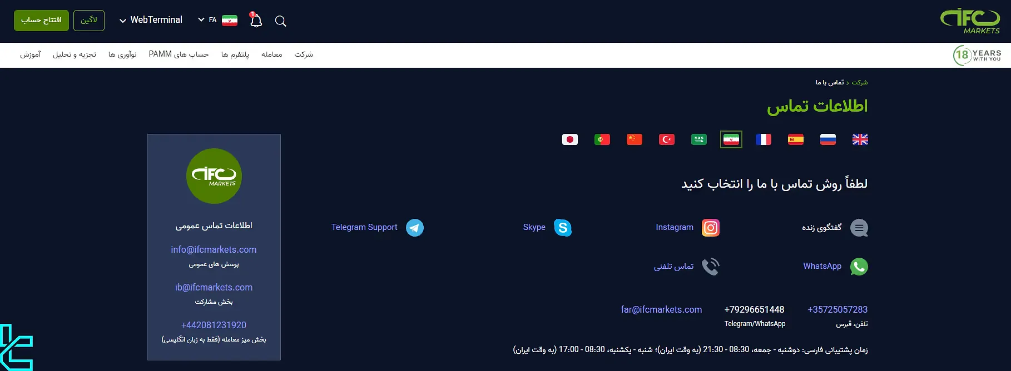Image resolution: width=1011 pixels, height=371 pixels.
Task: Click the اطلاعات تماس عمومی card title
Action: pyautogui.click(x=214, y=225)
